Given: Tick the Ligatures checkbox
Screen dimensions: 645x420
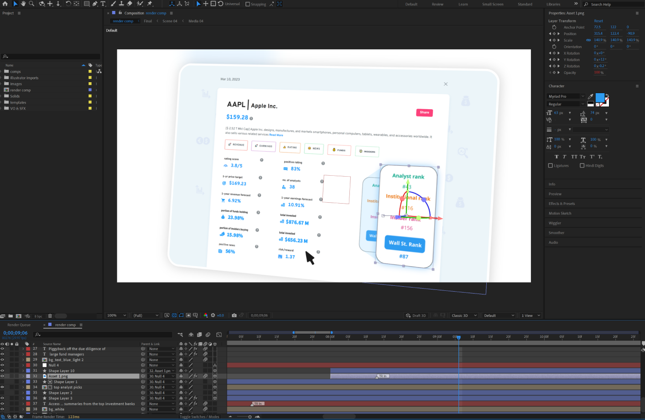Looking at the screenshot, I should click(x=551, y=166).
